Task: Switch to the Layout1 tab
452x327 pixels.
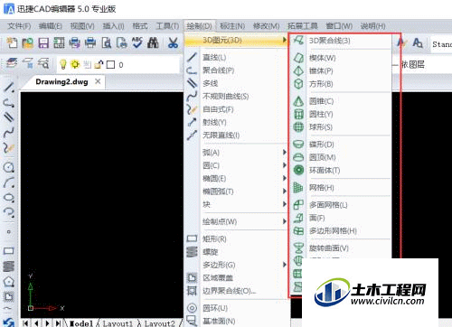Action: (x=118, y=323)
